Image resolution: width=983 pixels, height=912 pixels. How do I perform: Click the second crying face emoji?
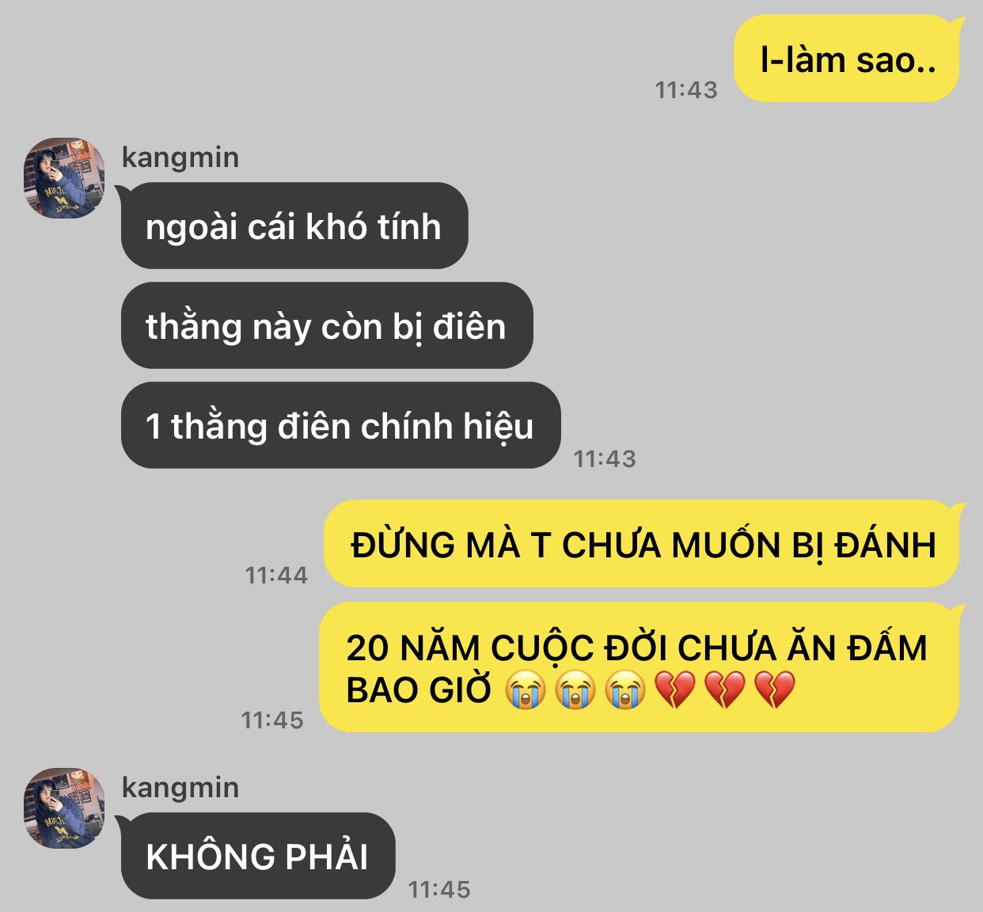coord(575,690)
